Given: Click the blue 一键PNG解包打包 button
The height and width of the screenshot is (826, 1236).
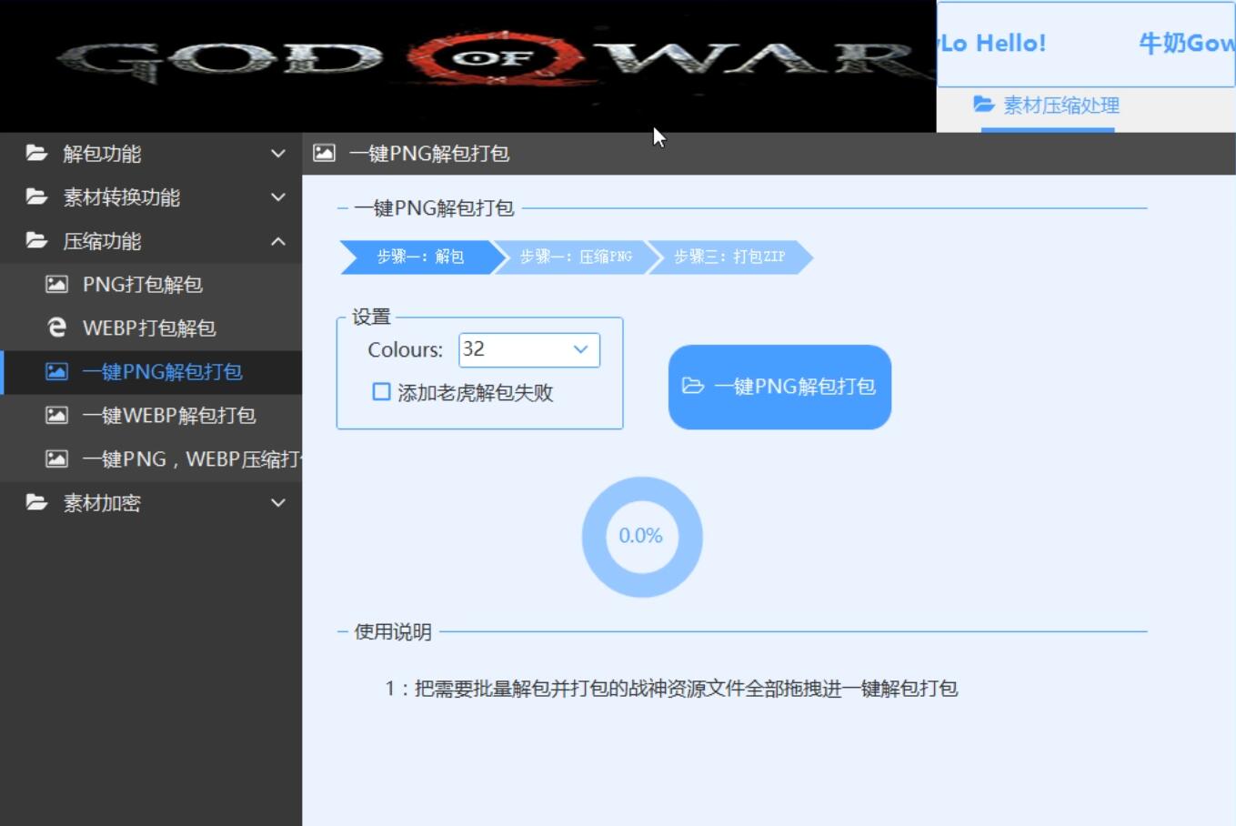Looking at the screenshot, I should tap(779, 387).
